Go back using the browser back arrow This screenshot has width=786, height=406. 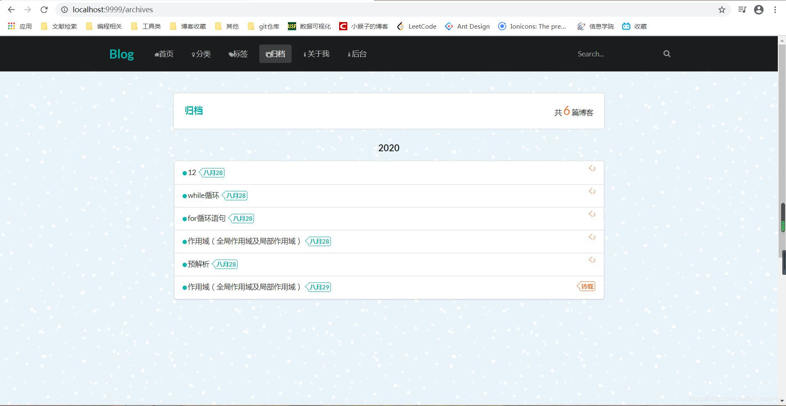(11, 9)
